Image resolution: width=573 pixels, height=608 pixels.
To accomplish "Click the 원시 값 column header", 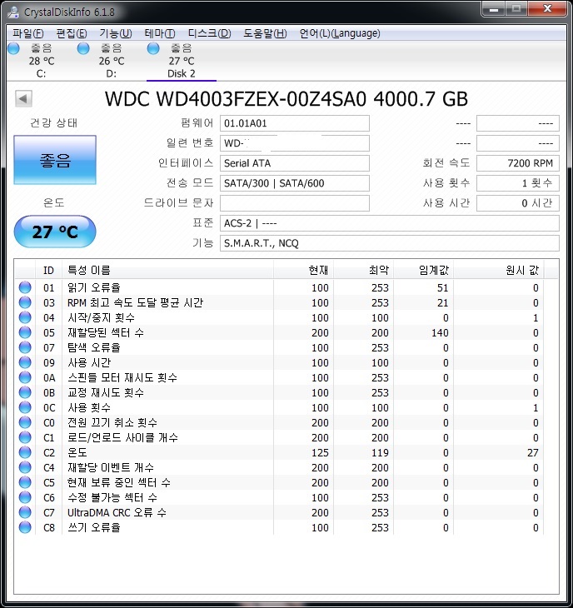I will tap(499, 270).
